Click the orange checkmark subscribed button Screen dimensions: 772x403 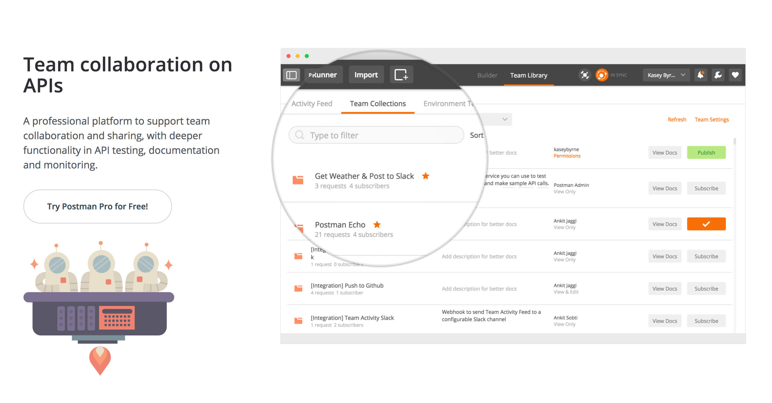point(706,224)
